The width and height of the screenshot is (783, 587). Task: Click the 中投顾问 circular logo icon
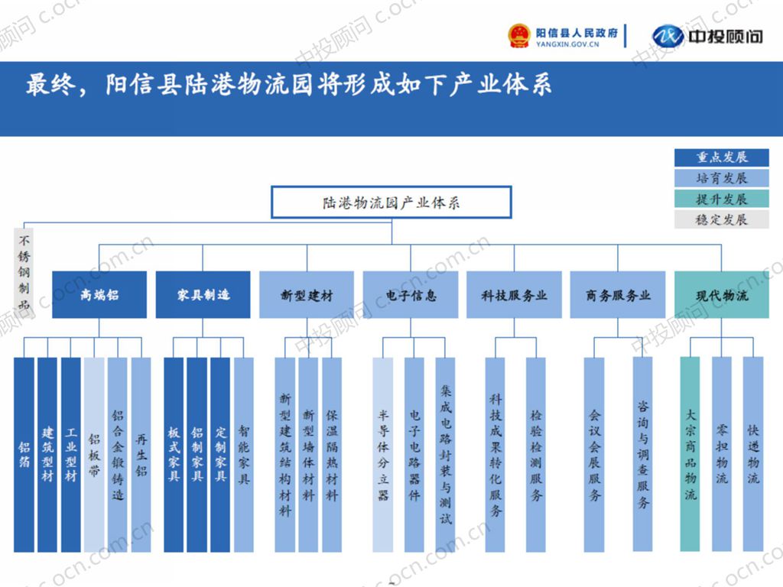667,36
